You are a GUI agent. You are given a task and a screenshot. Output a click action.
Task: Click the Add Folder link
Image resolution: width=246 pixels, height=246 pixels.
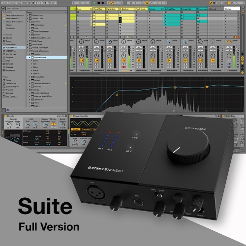point(11,96)
